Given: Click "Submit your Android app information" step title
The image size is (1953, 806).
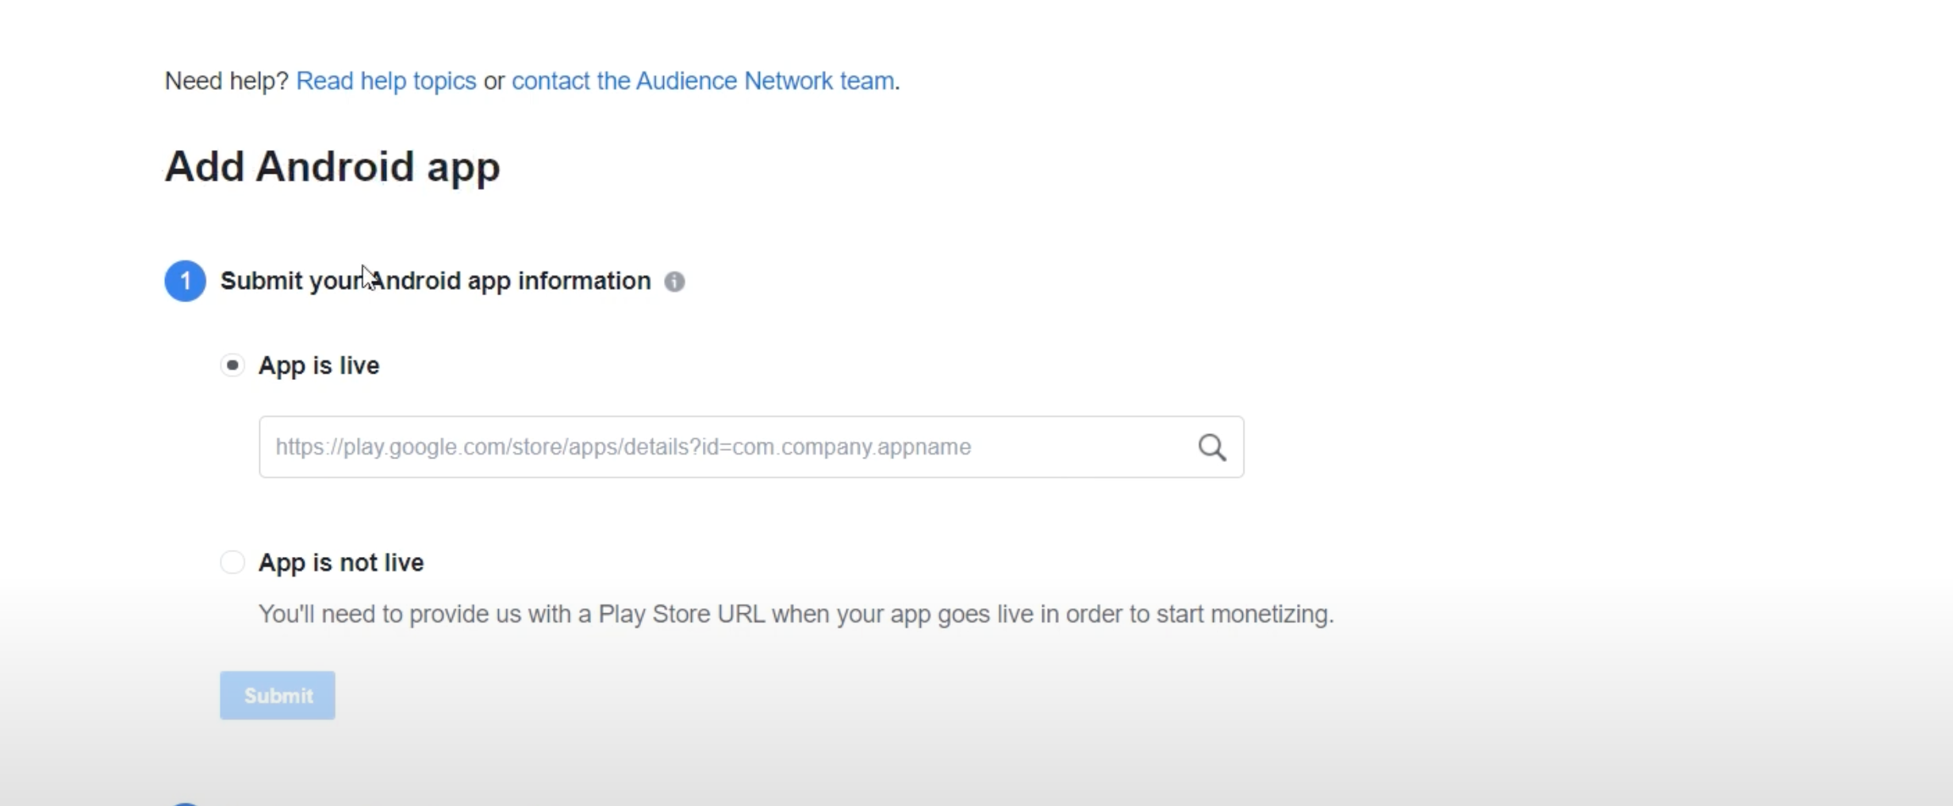Looking at the screenshot, I should [x=435, y=281].
